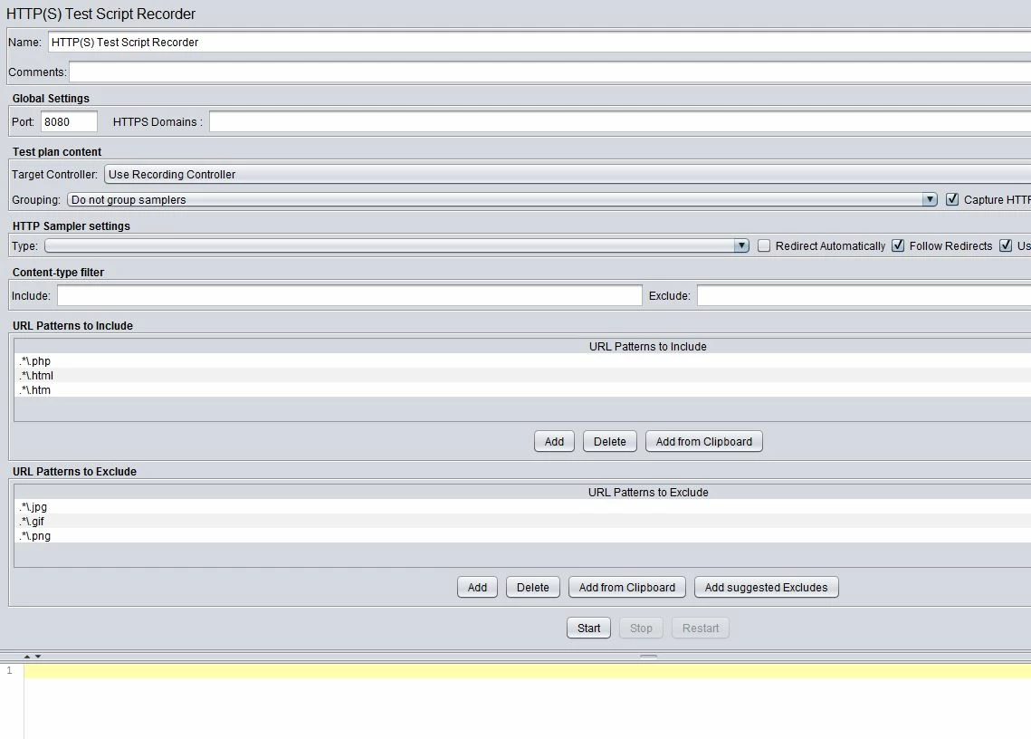Click the URL Patterns to Include column header
Viewport: 1031px width, 739px height.
pyautogui.click(x=522, y=346)
